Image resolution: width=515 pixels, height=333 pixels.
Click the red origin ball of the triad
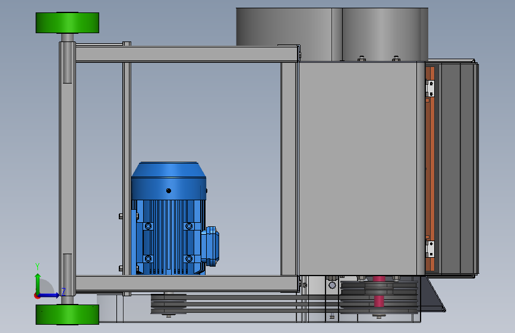(37, 296)
